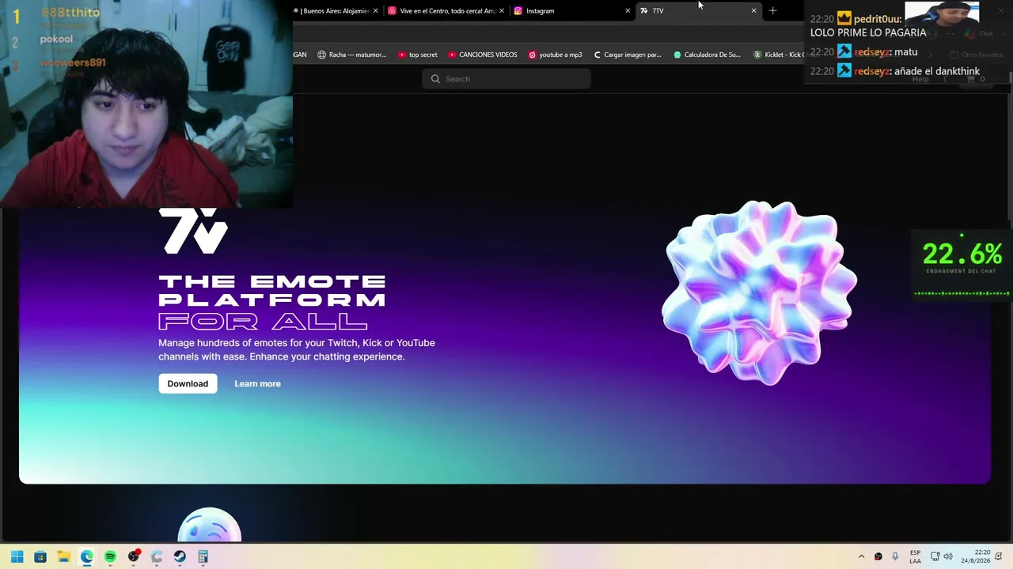Image resolution: width=1013 pixels, height=569 pixels.
Task: Expand the system tray hidden icons
Action: (x=861, y=557)
